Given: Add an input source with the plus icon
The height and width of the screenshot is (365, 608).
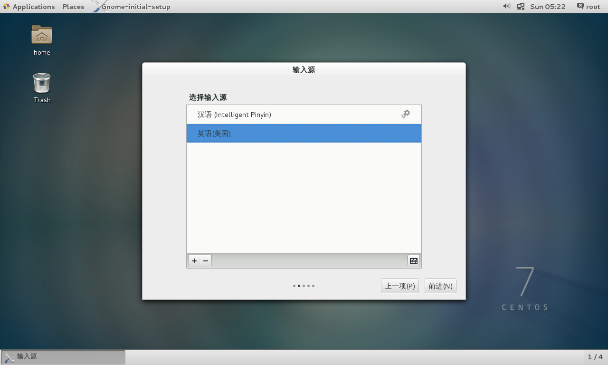Looking at the screenshot, I should click(x=194, y=260).
